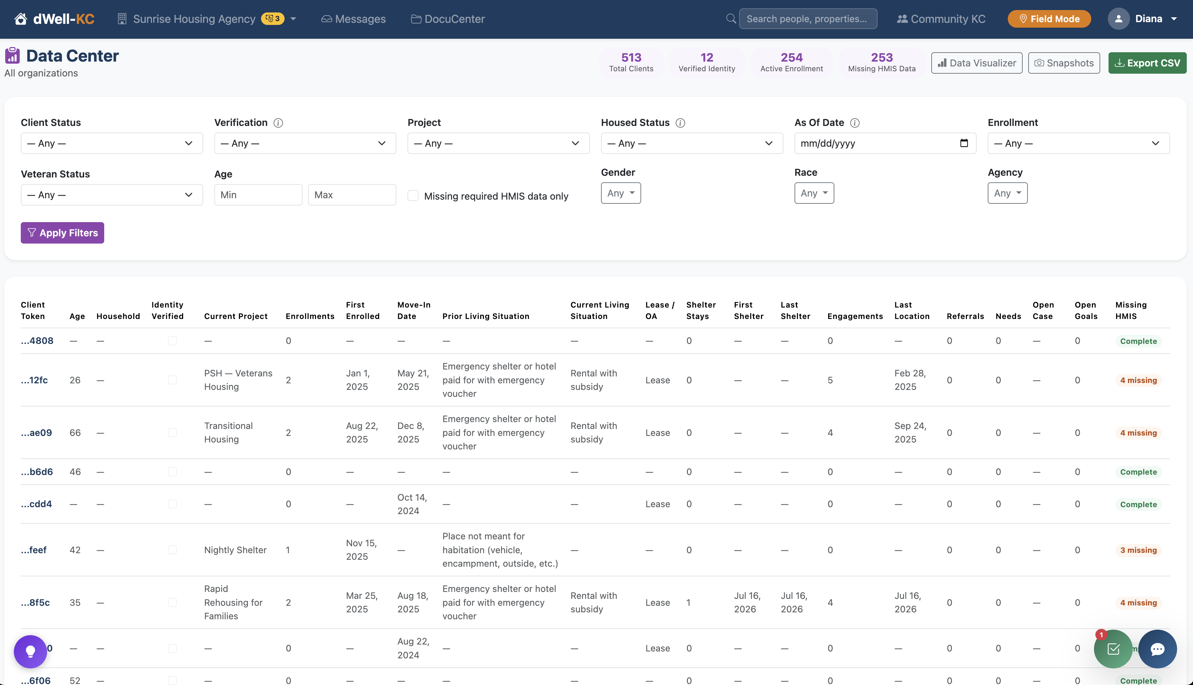The height and width of the screenshot is (685, 1193).
Task: Check Missing required HMIS data only
Action: point(413,196)
